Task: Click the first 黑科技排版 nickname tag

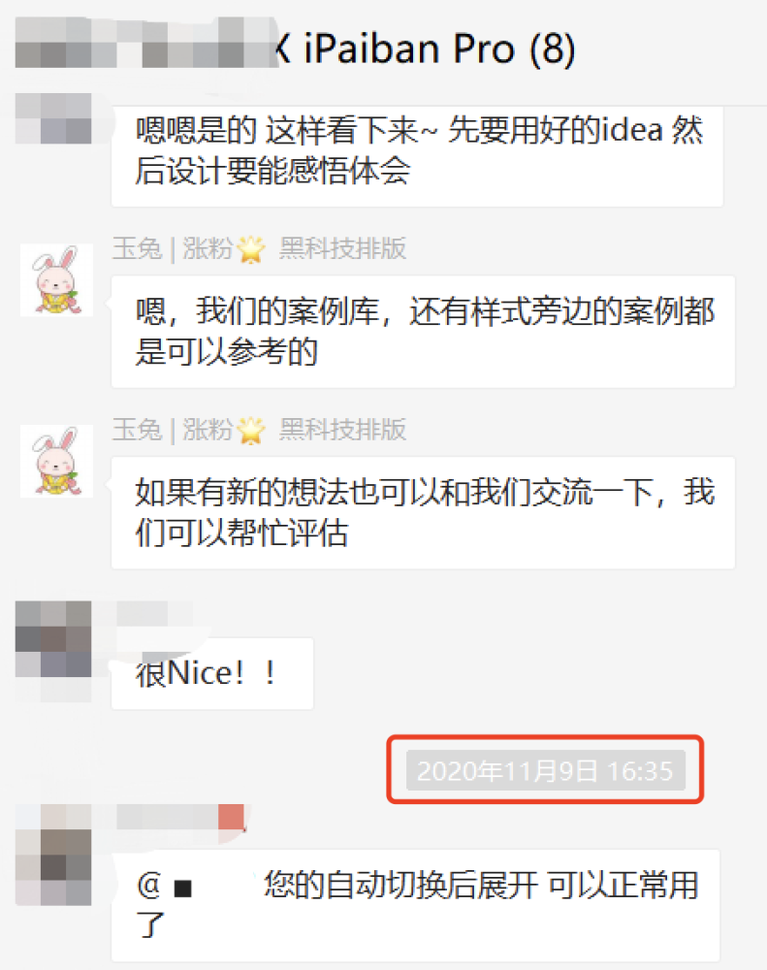Action: pyautogui.click(x=342, y=248)
